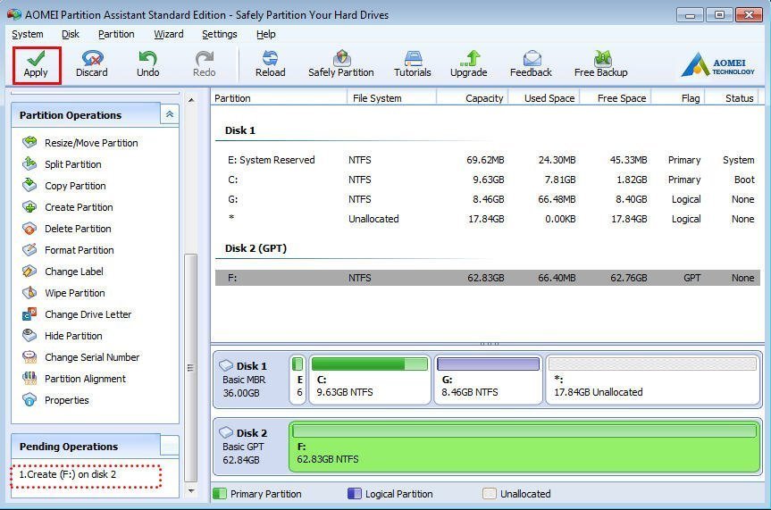Screen dimensions: 771x510
Task: Sort by Used Space column header
Action: pos(544,98)
